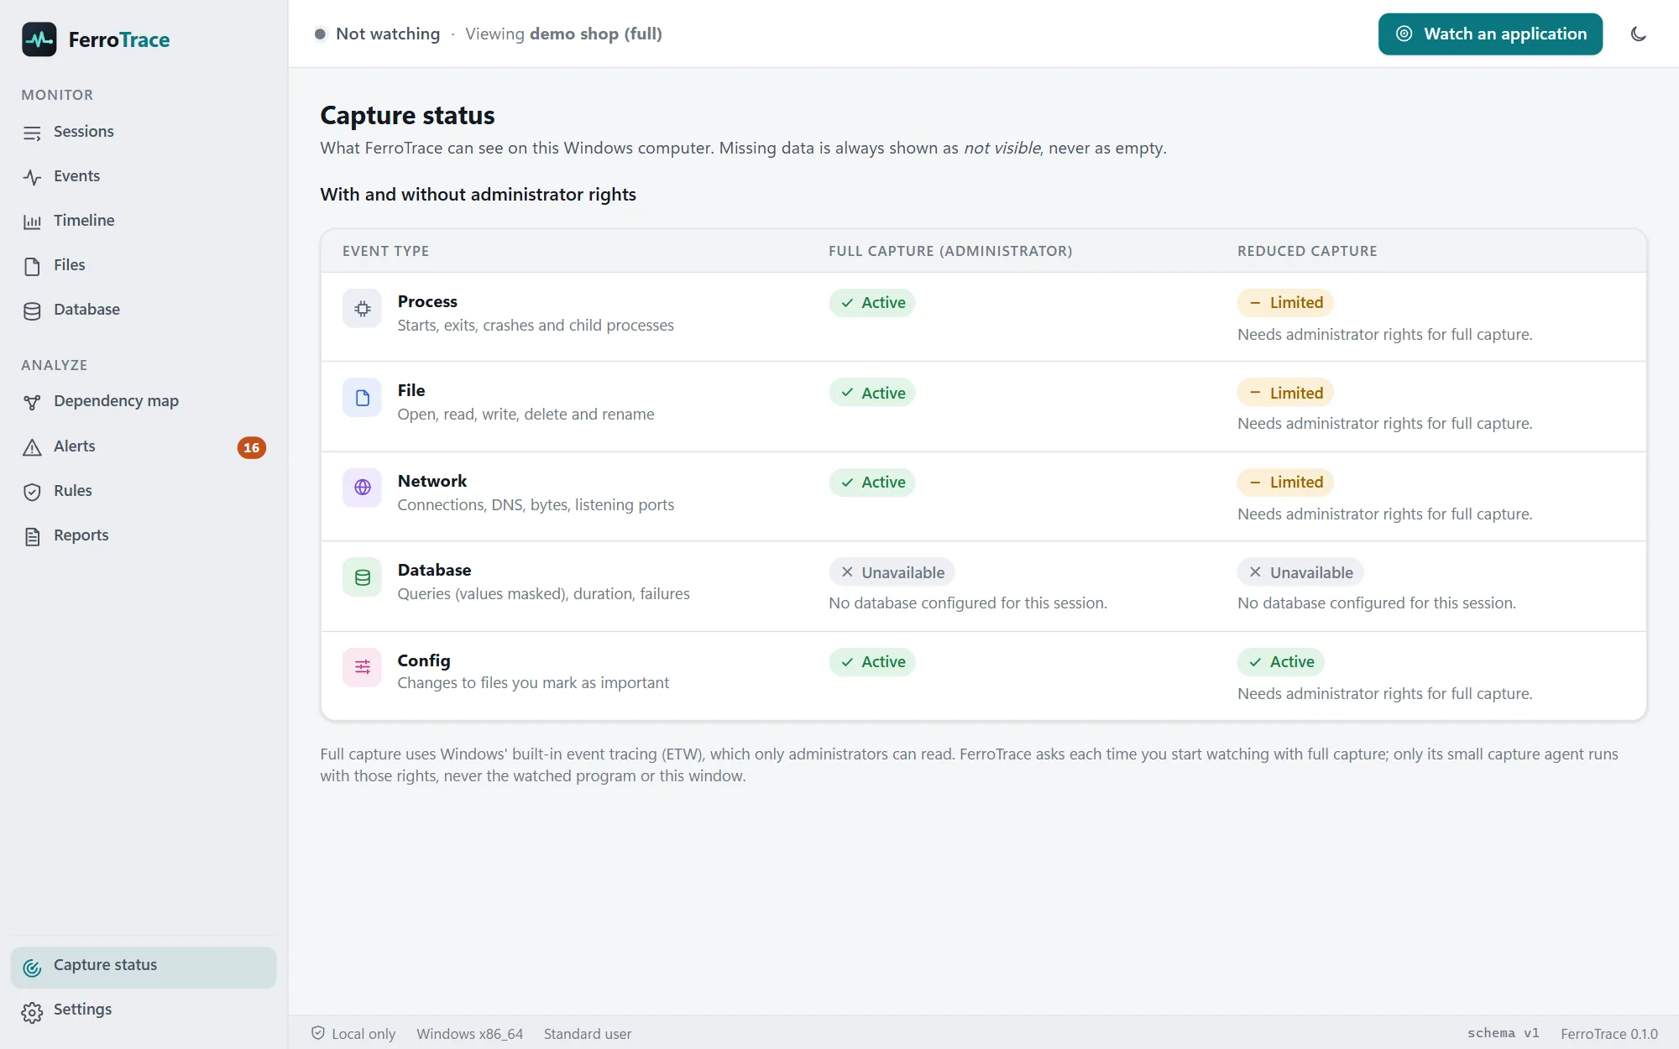This screenshot has height=1049, width=1679.
Task: Open the Rules page
Action: (x=144, y=491)
